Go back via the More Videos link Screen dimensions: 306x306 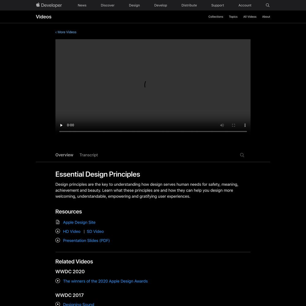pyautogui.click(x=66, y=32)
